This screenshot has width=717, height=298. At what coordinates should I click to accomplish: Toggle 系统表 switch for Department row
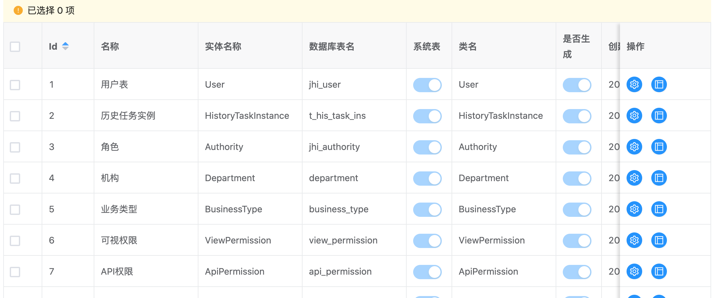[427, 178]
